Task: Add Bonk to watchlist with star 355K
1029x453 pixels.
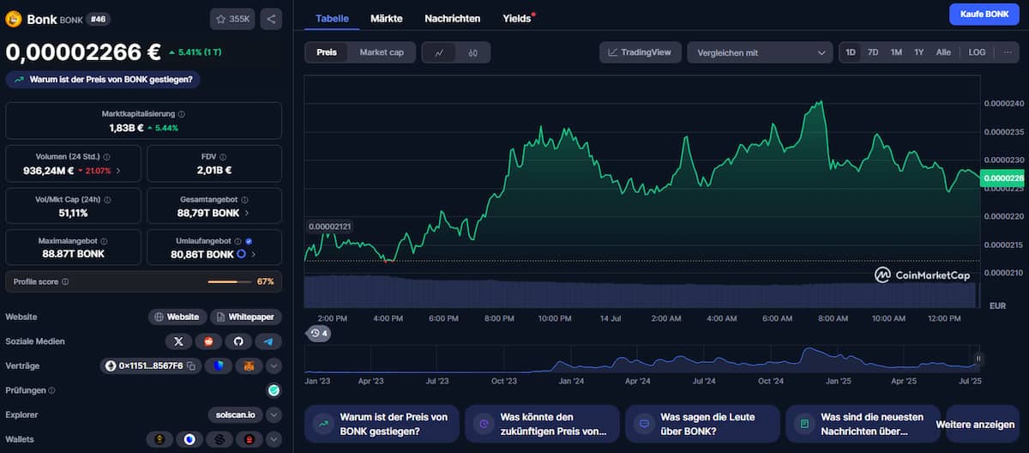Action: coord(232,19)
